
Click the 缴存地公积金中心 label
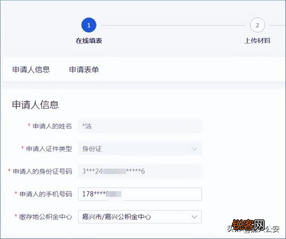click(46, 217)
